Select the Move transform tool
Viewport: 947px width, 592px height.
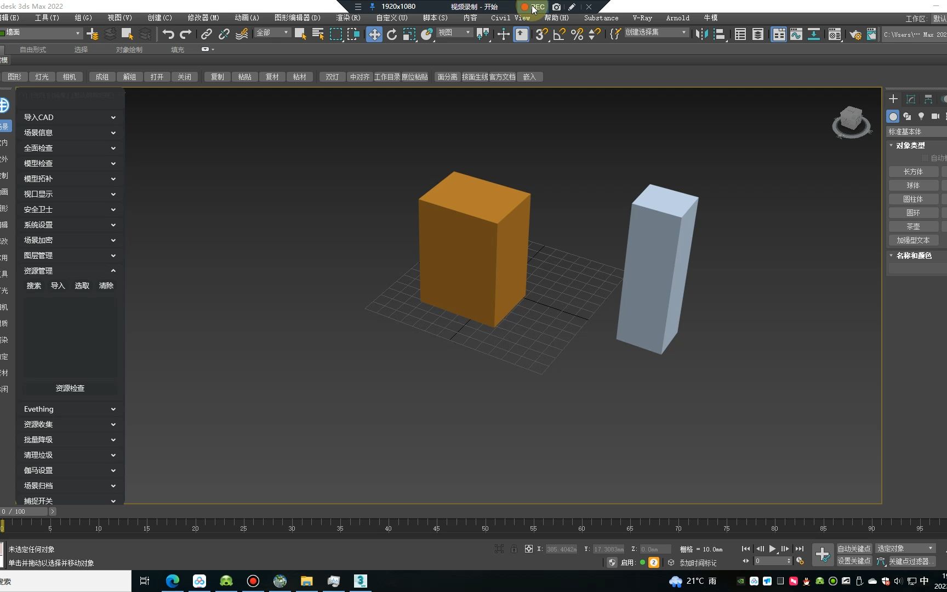(374, 35)
